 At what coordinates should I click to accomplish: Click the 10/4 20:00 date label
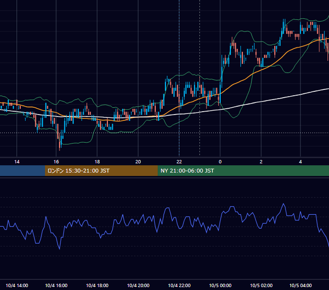pyautogui.click(x=138, y=285)
